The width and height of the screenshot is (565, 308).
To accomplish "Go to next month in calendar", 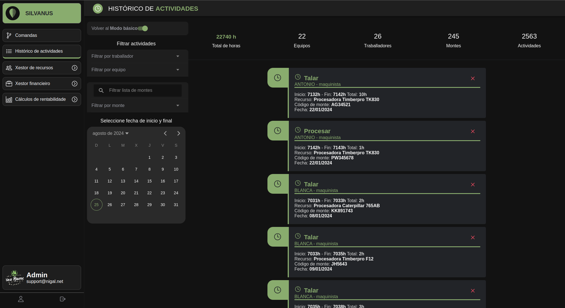I will pos(178,133).
